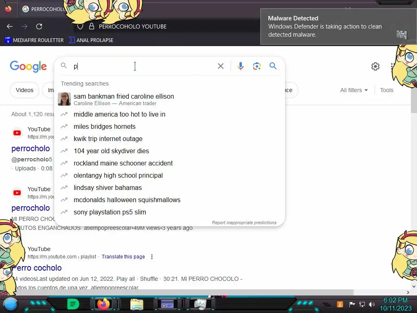Select the Videos filter tab
417x313 pixels.
[24, 90]
